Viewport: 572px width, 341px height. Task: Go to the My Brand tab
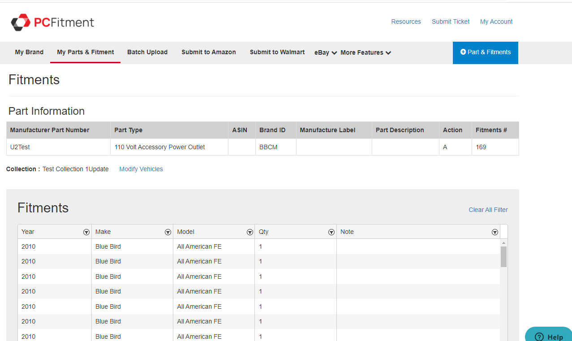pos(29,52)
